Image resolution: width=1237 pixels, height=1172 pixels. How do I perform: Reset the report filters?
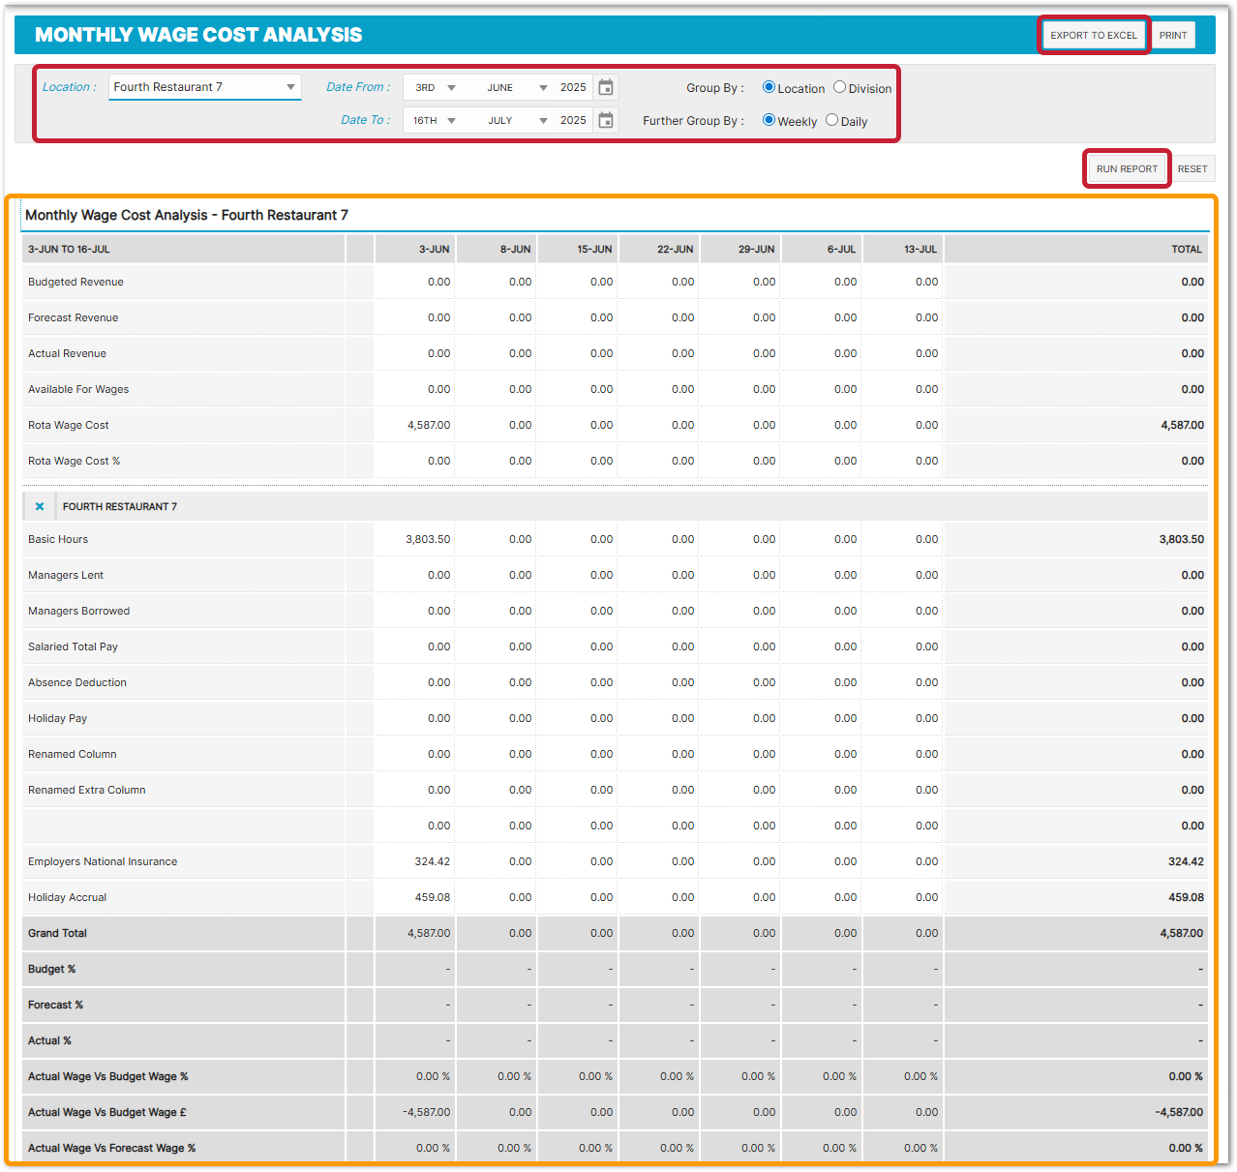tap(1192, 168)
